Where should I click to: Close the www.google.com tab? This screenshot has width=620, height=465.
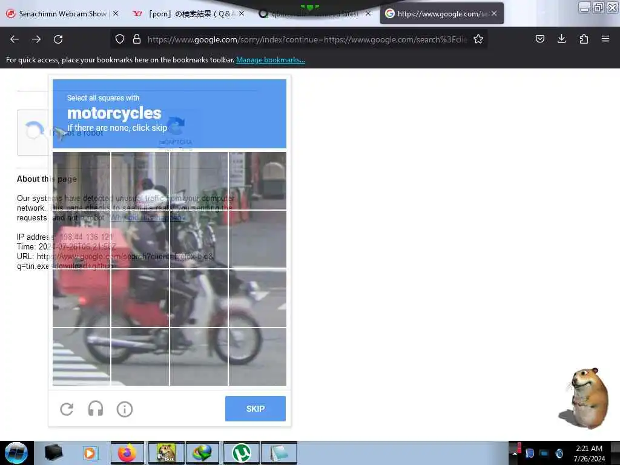(494, 13)
